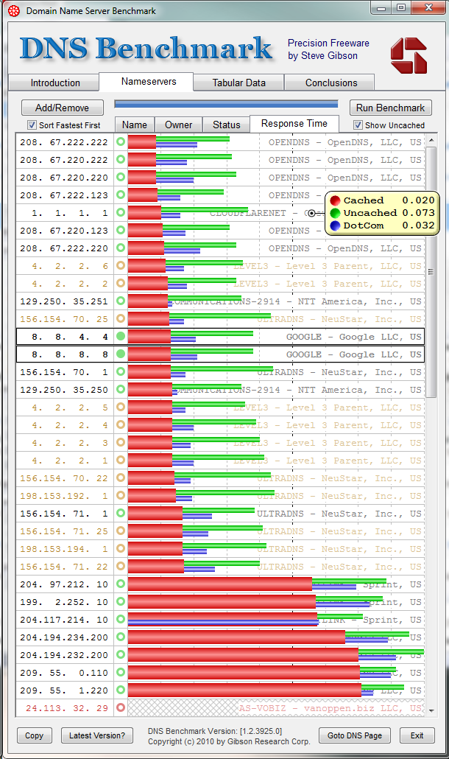The height and width of the screenshot is (759, 449).
Task: Select the Status sub-tab
Action: click(226, 125)
